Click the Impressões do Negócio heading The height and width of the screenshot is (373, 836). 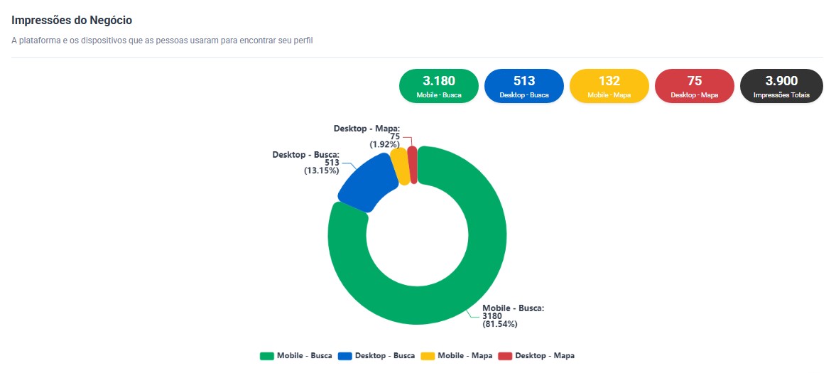[72, 21]
